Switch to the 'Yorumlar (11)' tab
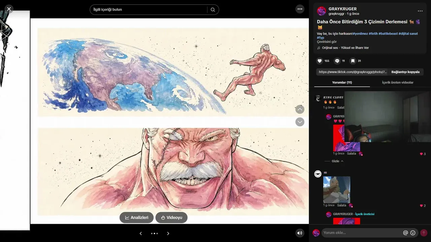 (342, 82)
